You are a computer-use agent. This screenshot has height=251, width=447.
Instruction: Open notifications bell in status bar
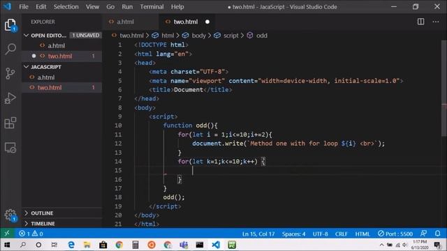click(438, 234)
